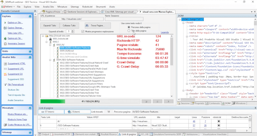Open the tab list dropdown arrow

pos(252,12)
